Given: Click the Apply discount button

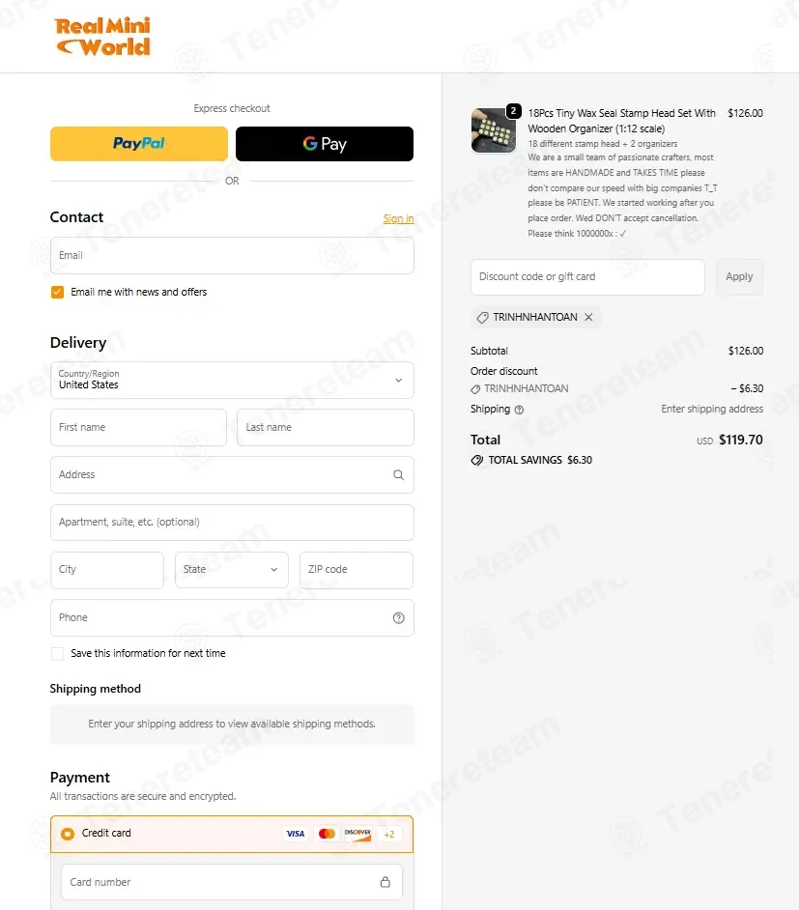Looking at the screenshot, I should pyautogui.click(x=739, y=277).
